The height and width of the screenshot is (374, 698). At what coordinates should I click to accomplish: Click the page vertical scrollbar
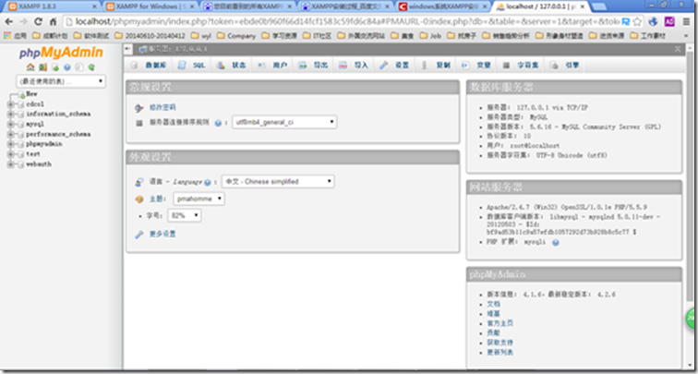[x=690, y=178]
